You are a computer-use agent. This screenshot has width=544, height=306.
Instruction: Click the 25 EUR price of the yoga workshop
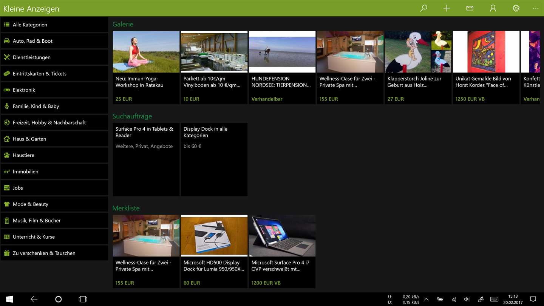[124, 99]
